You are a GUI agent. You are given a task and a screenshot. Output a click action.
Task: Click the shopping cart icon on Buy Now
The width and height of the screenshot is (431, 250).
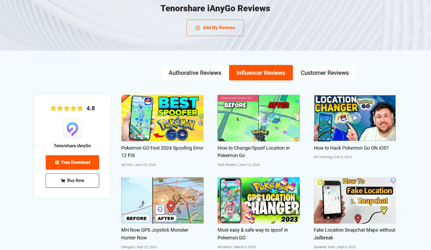click(x=63, y=181)
